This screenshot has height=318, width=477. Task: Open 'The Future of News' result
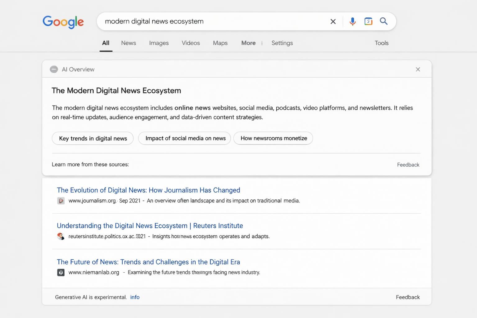(x=148, y=262)
